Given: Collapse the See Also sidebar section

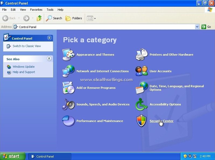Looking at the screenshot, I should [49, 59].
